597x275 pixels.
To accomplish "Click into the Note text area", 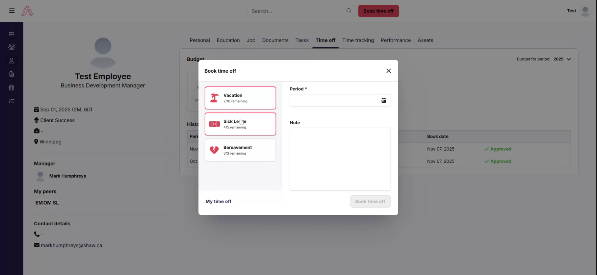I will [x=340, y=159].
